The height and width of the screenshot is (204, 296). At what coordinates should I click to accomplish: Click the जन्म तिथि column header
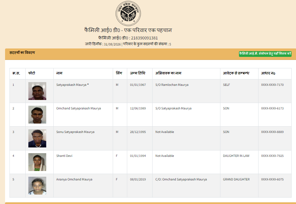coord(138,73)
